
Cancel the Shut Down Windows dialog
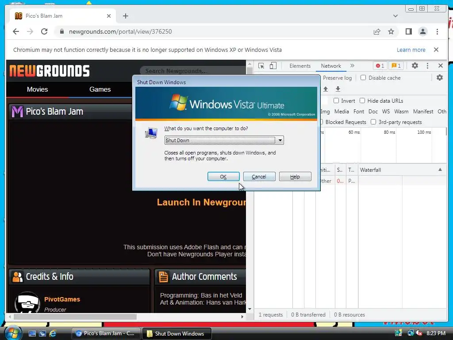pos(259,176)
